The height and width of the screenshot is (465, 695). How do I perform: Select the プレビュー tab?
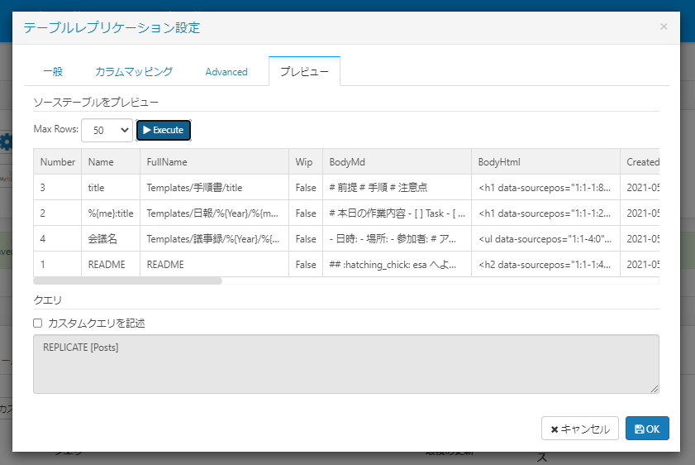pos(304,72)
